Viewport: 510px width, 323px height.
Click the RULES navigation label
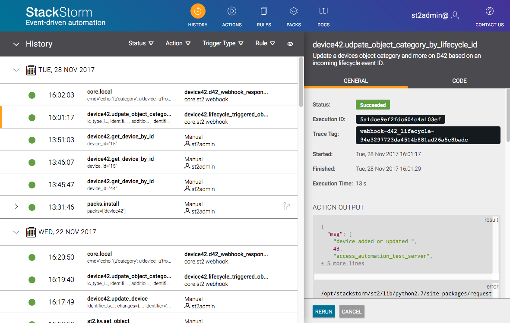pyautogui.click(x=264, y=25)
